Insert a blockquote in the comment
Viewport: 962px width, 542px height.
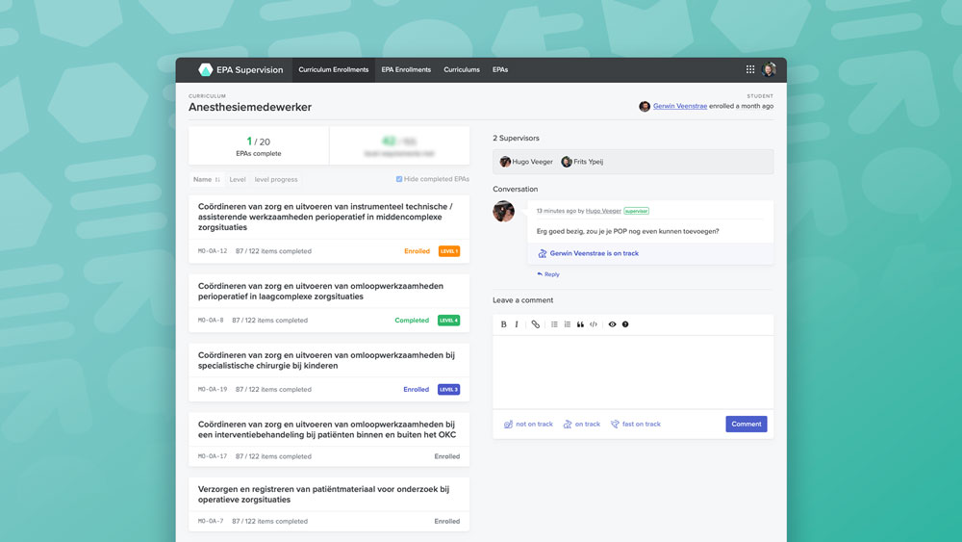coord(580,324)
